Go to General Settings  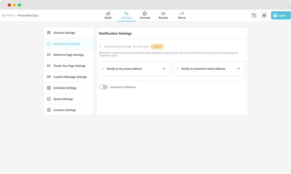[63, 33]
